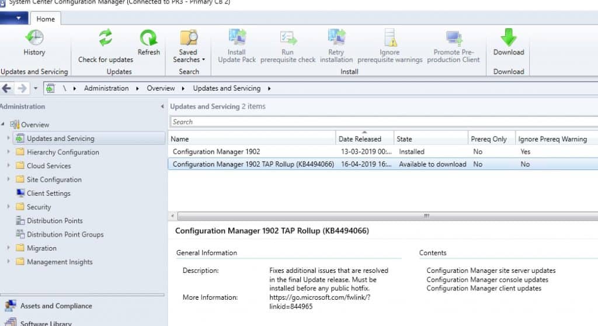Click Cloud Services folder icon
This screenshot has height=326, width=598.
click(20, 166)
